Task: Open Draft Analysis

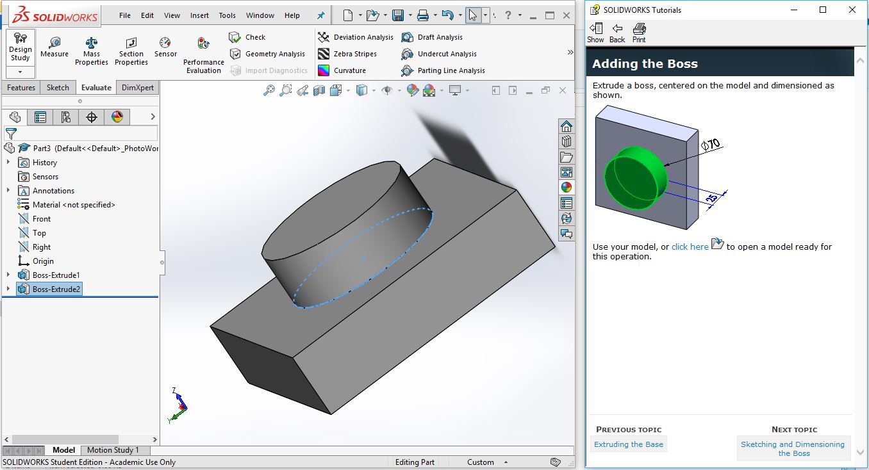Action: click(432, 37)
